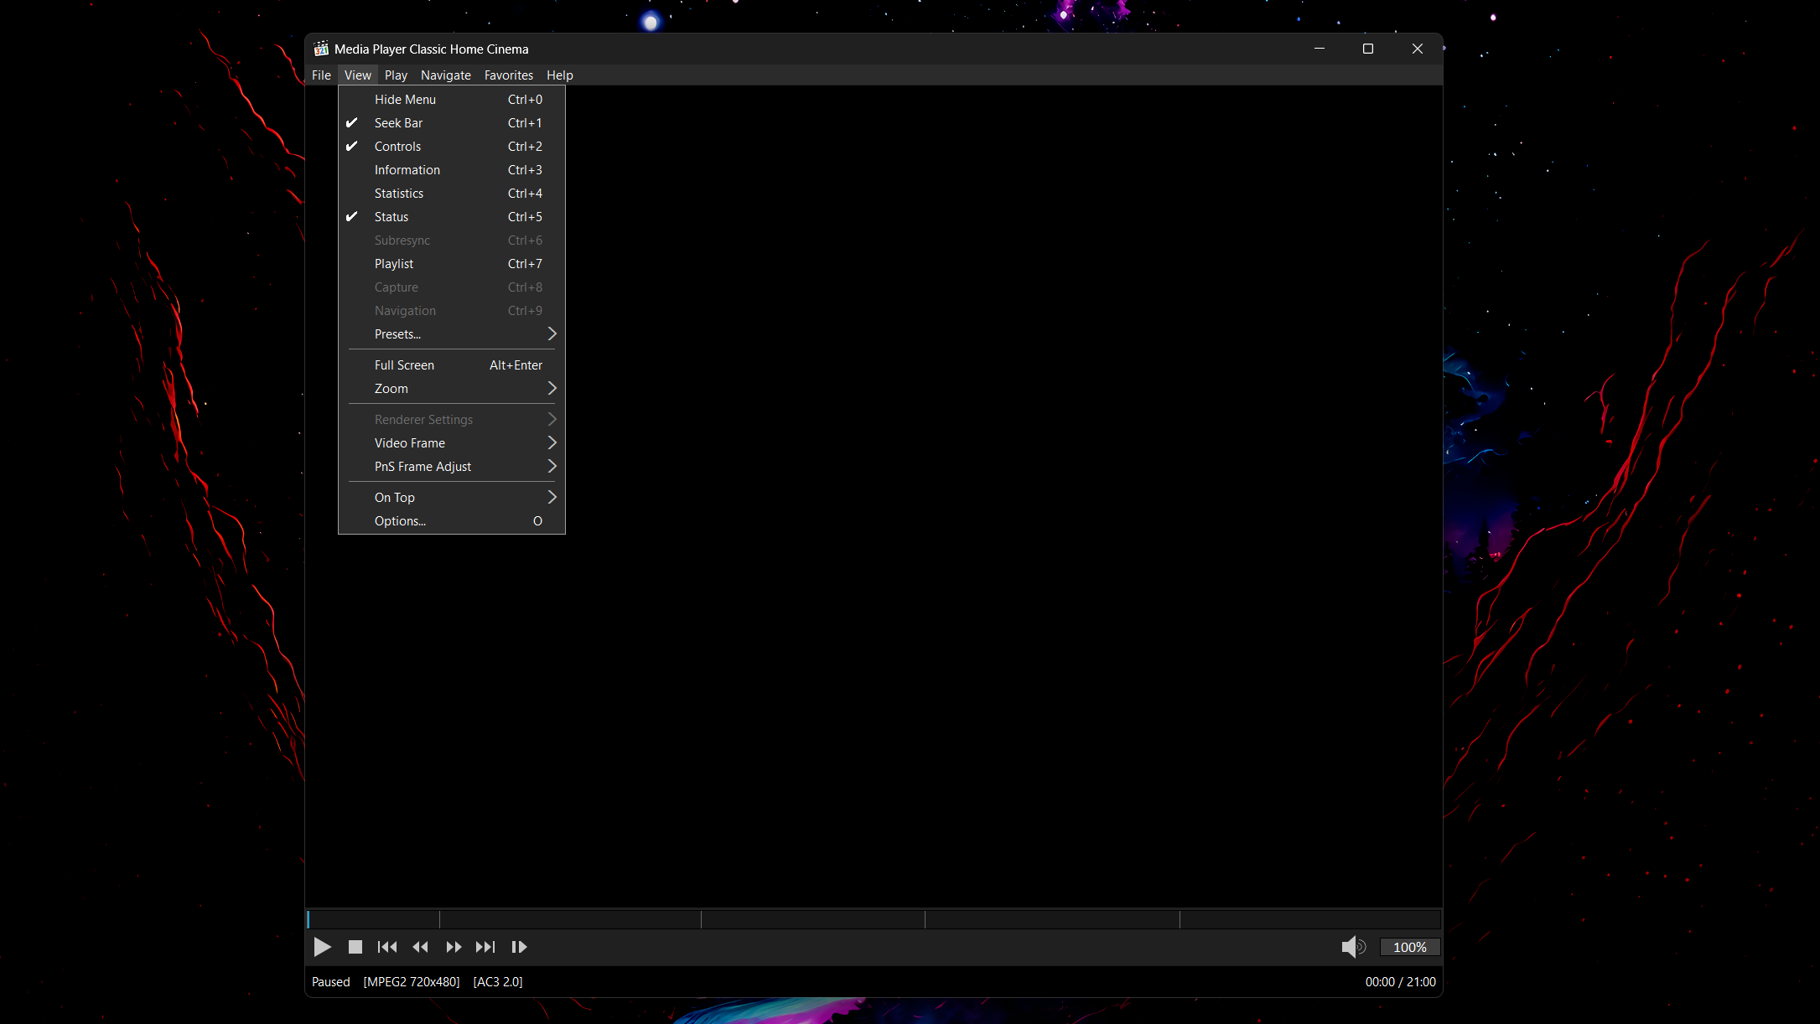Uncheck the Controls option
Screen dimensions: 1820x1024
pos(452,147)
